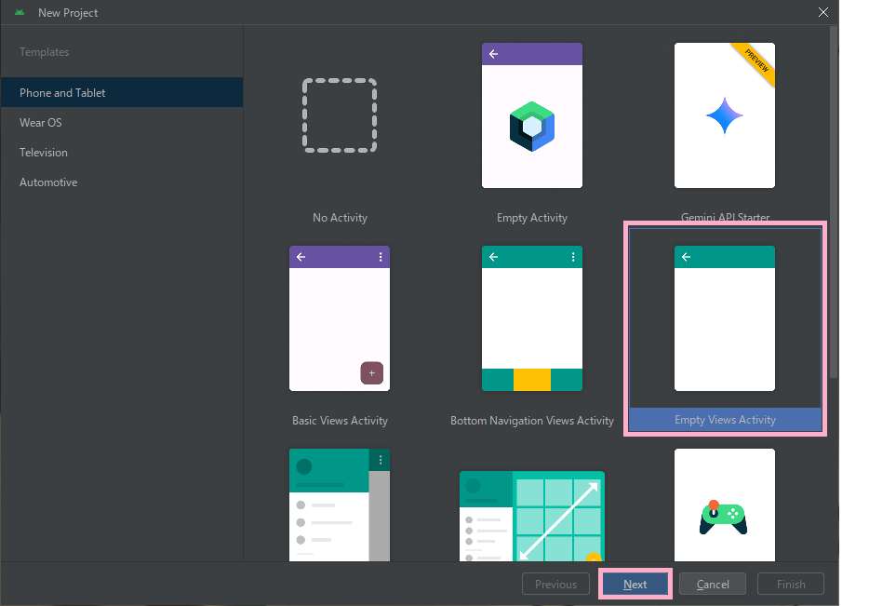Cancel the New Project wizard
This screenshot has height=606, width=869.
click(x=713, y=585)
